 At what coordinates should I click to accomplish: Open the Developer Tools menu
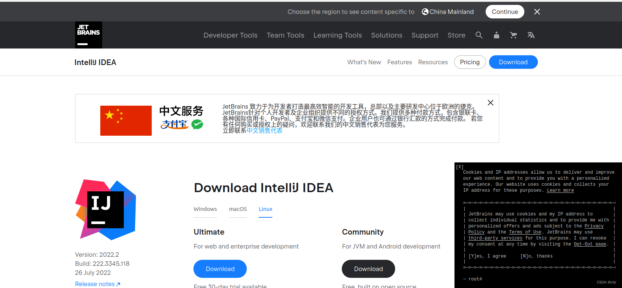231,35
